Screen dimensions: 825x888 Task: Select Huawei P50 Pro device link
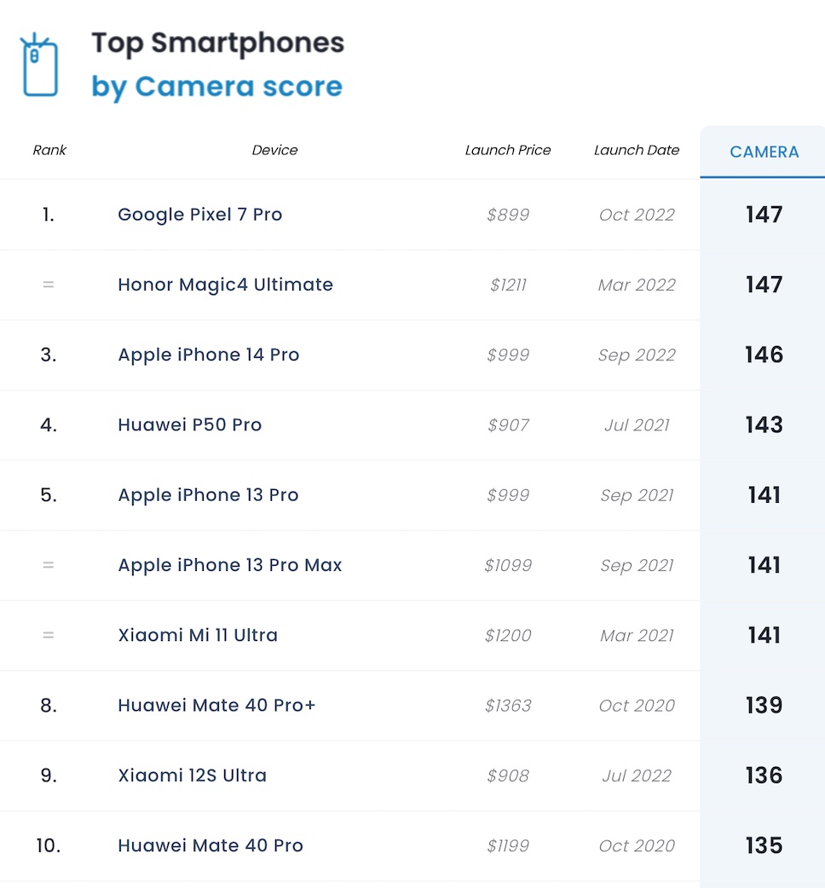click(189, 424)
